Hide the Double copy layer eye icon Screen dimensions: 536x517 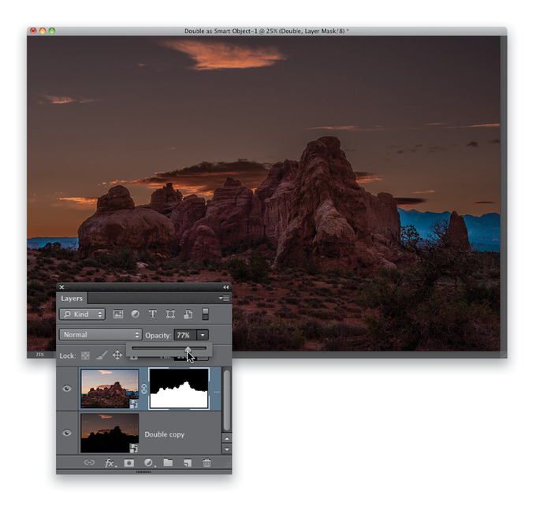point(67,433)
